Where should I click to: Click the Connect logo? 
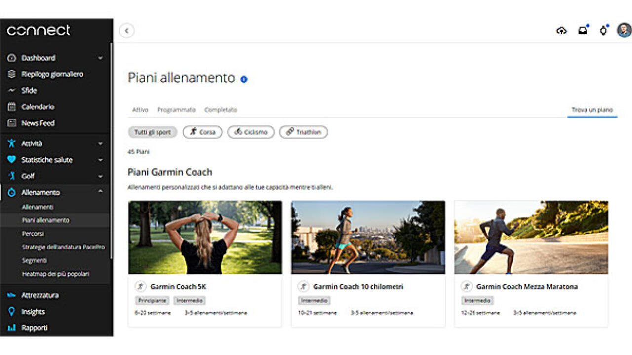coord(39,30)
